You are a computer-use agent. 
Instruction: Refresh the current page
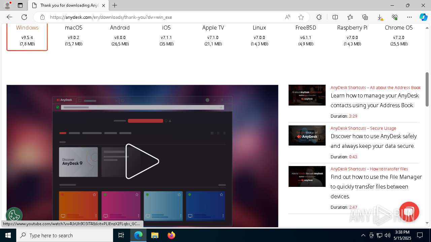[24, 17]
